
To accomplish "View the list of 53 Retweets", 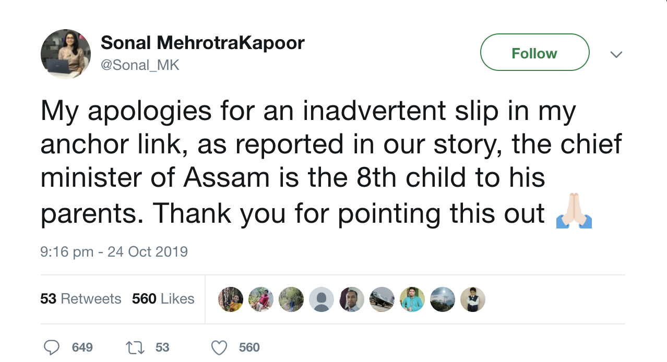I will click(80, 299).
